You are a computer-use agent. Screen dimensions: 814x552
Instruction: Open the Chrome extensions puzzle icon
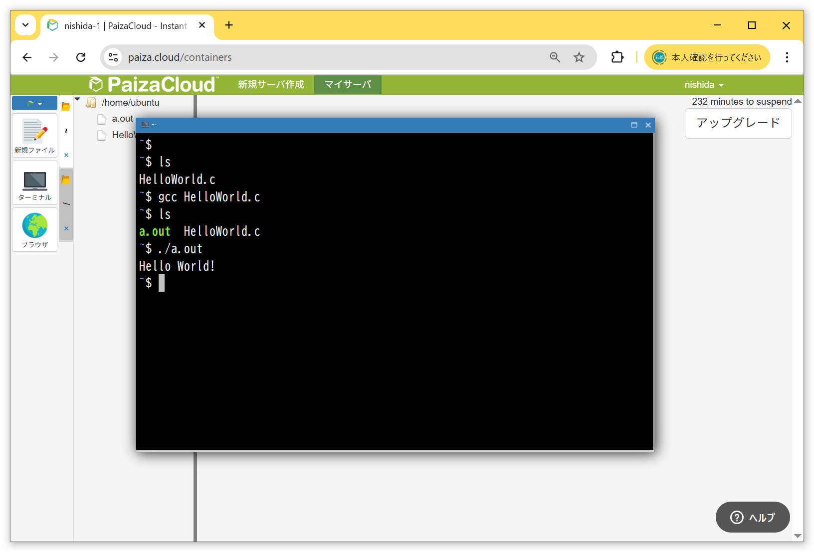pos(617,57)
